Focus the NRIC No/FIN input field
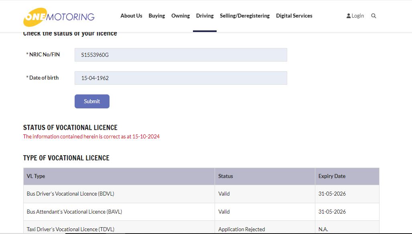412x234 pixels. [181, 55]
